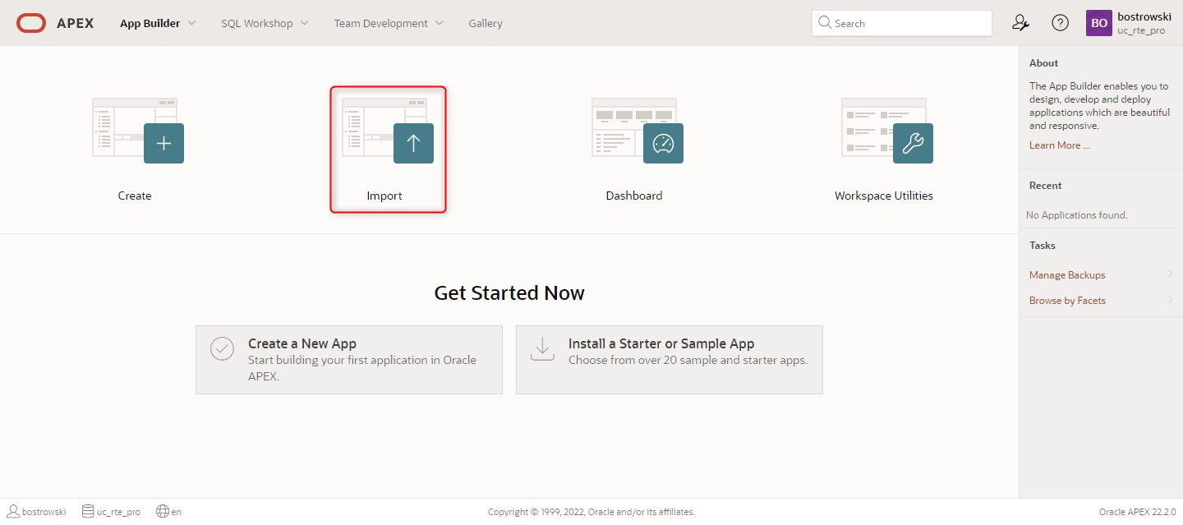Screen dimensions: 1183x525
Task: Click the About heading in sidebar
Action: point(1044,63)
